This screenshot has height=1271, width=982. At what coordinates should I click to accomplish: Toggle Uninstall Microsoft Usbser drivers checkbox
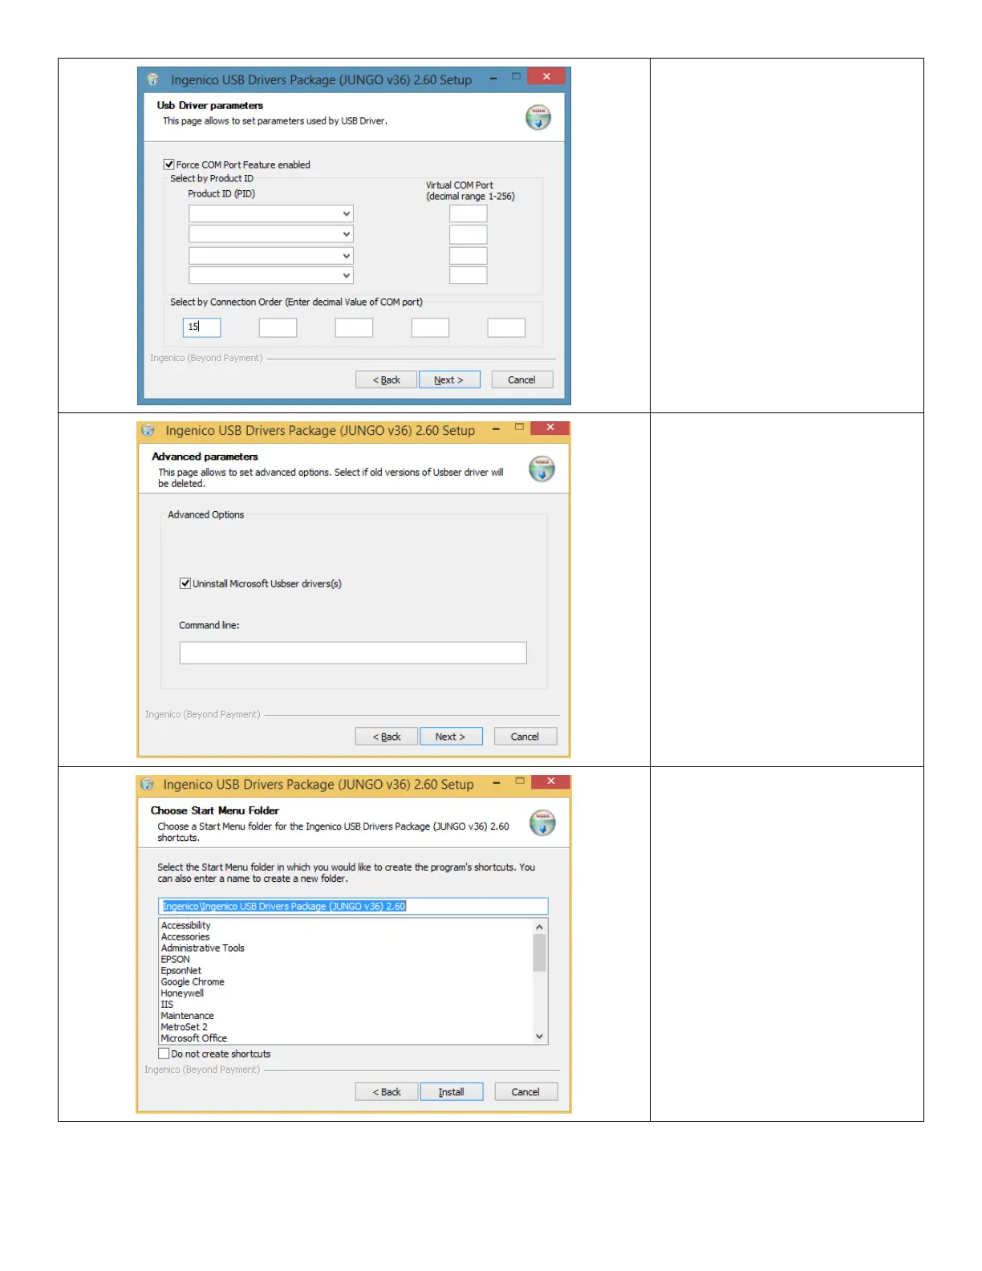185,583
